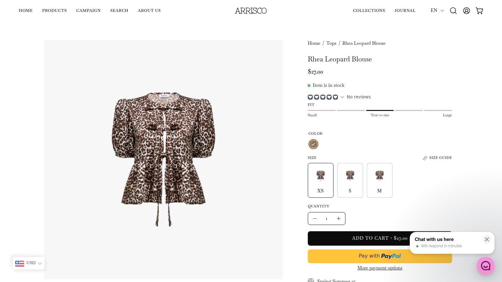The image size is (502, 282).
Task: Open the PRODUCTS menu item
Action: 54,10
